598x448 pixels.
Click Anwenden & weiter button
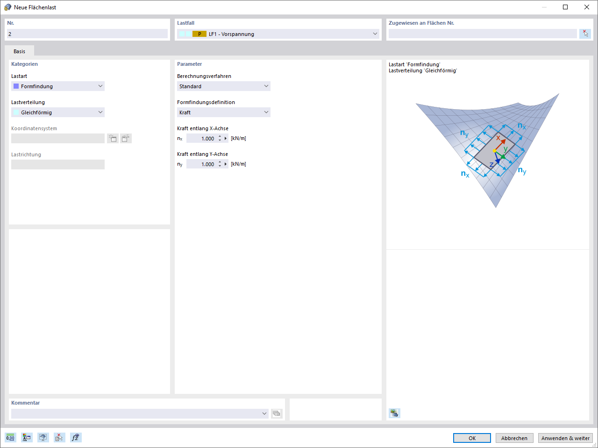[x=565, y=438]
